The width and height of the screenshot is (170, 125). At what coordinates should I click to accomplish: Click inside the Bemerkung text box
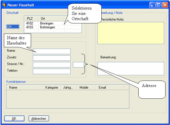coord(131,69)
